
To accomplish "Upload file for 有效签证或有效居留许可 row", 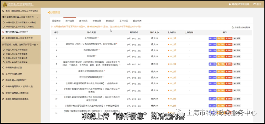I will [213, 78].
